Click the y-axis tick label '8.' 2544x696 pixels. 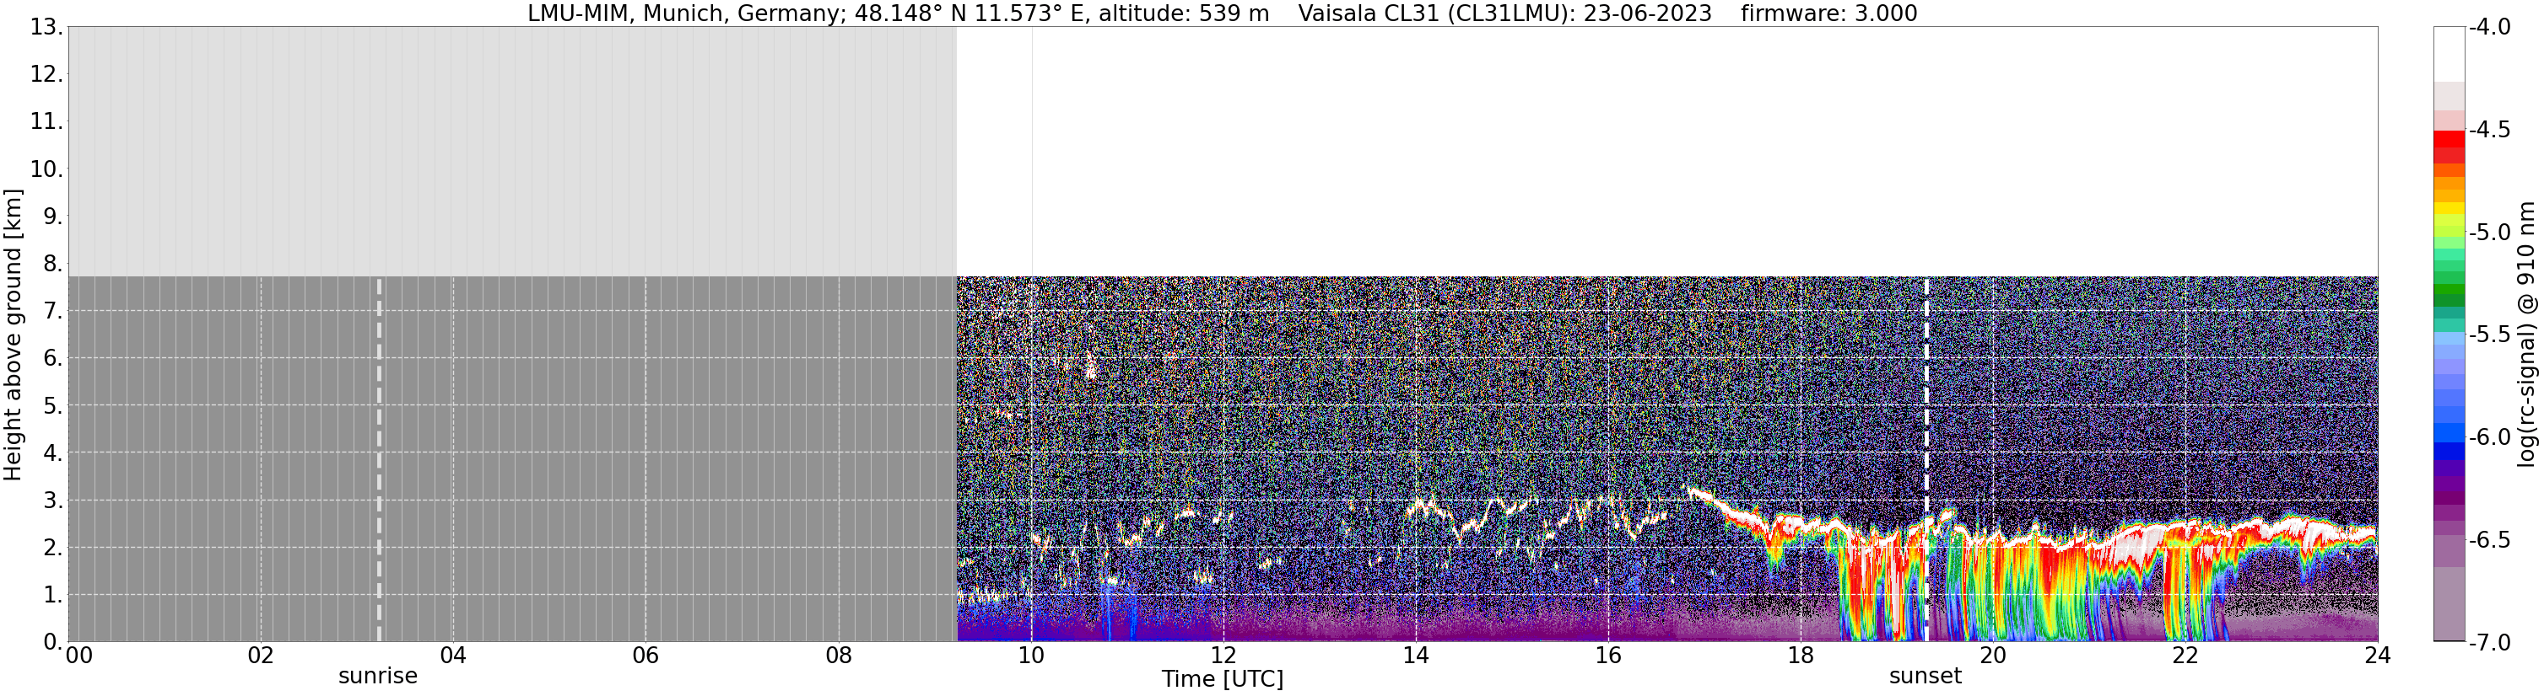(53, 265)
